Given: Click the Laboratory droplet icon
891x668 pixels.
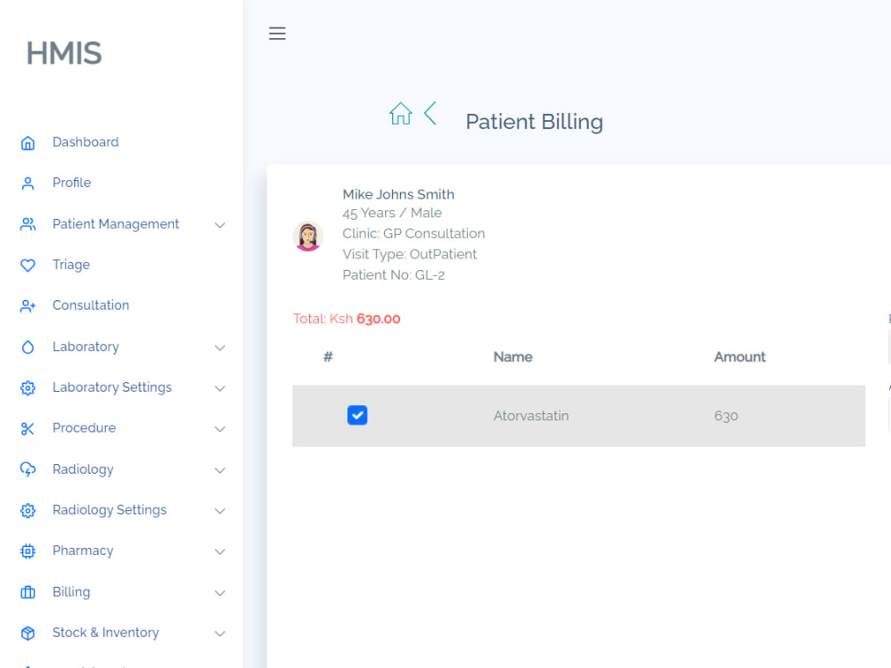Looking at the screenshot, I should click(x=28, y=347).
